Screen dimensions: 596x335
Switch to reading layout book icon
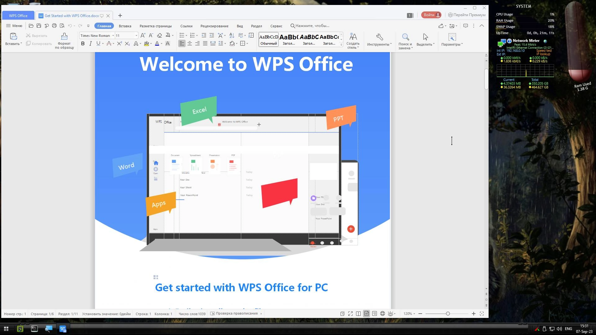coord(359,314)
